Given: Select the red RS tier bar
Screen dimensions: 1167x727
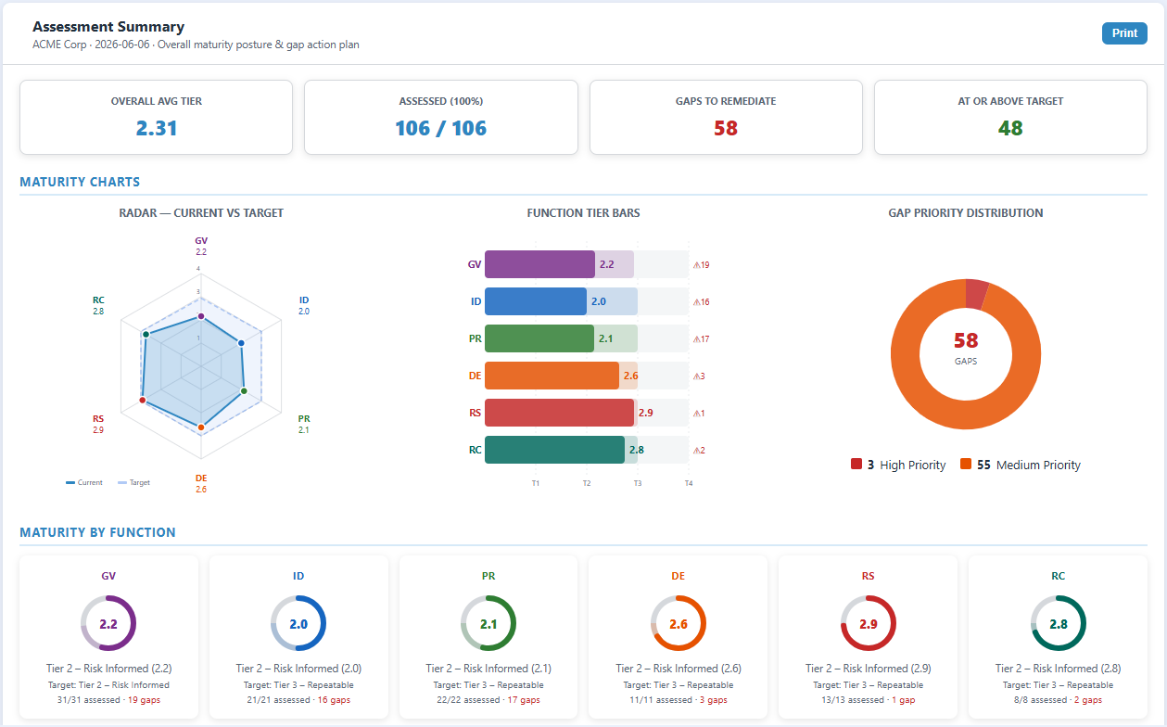Looking at the screenshot, I should click(x=559, y=413).
